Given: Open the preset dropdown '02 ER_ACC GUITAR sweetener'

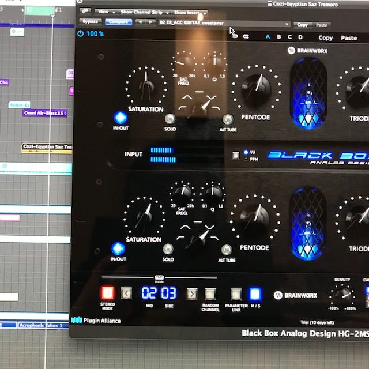Looking at the screenshot, I should [224, 24].
